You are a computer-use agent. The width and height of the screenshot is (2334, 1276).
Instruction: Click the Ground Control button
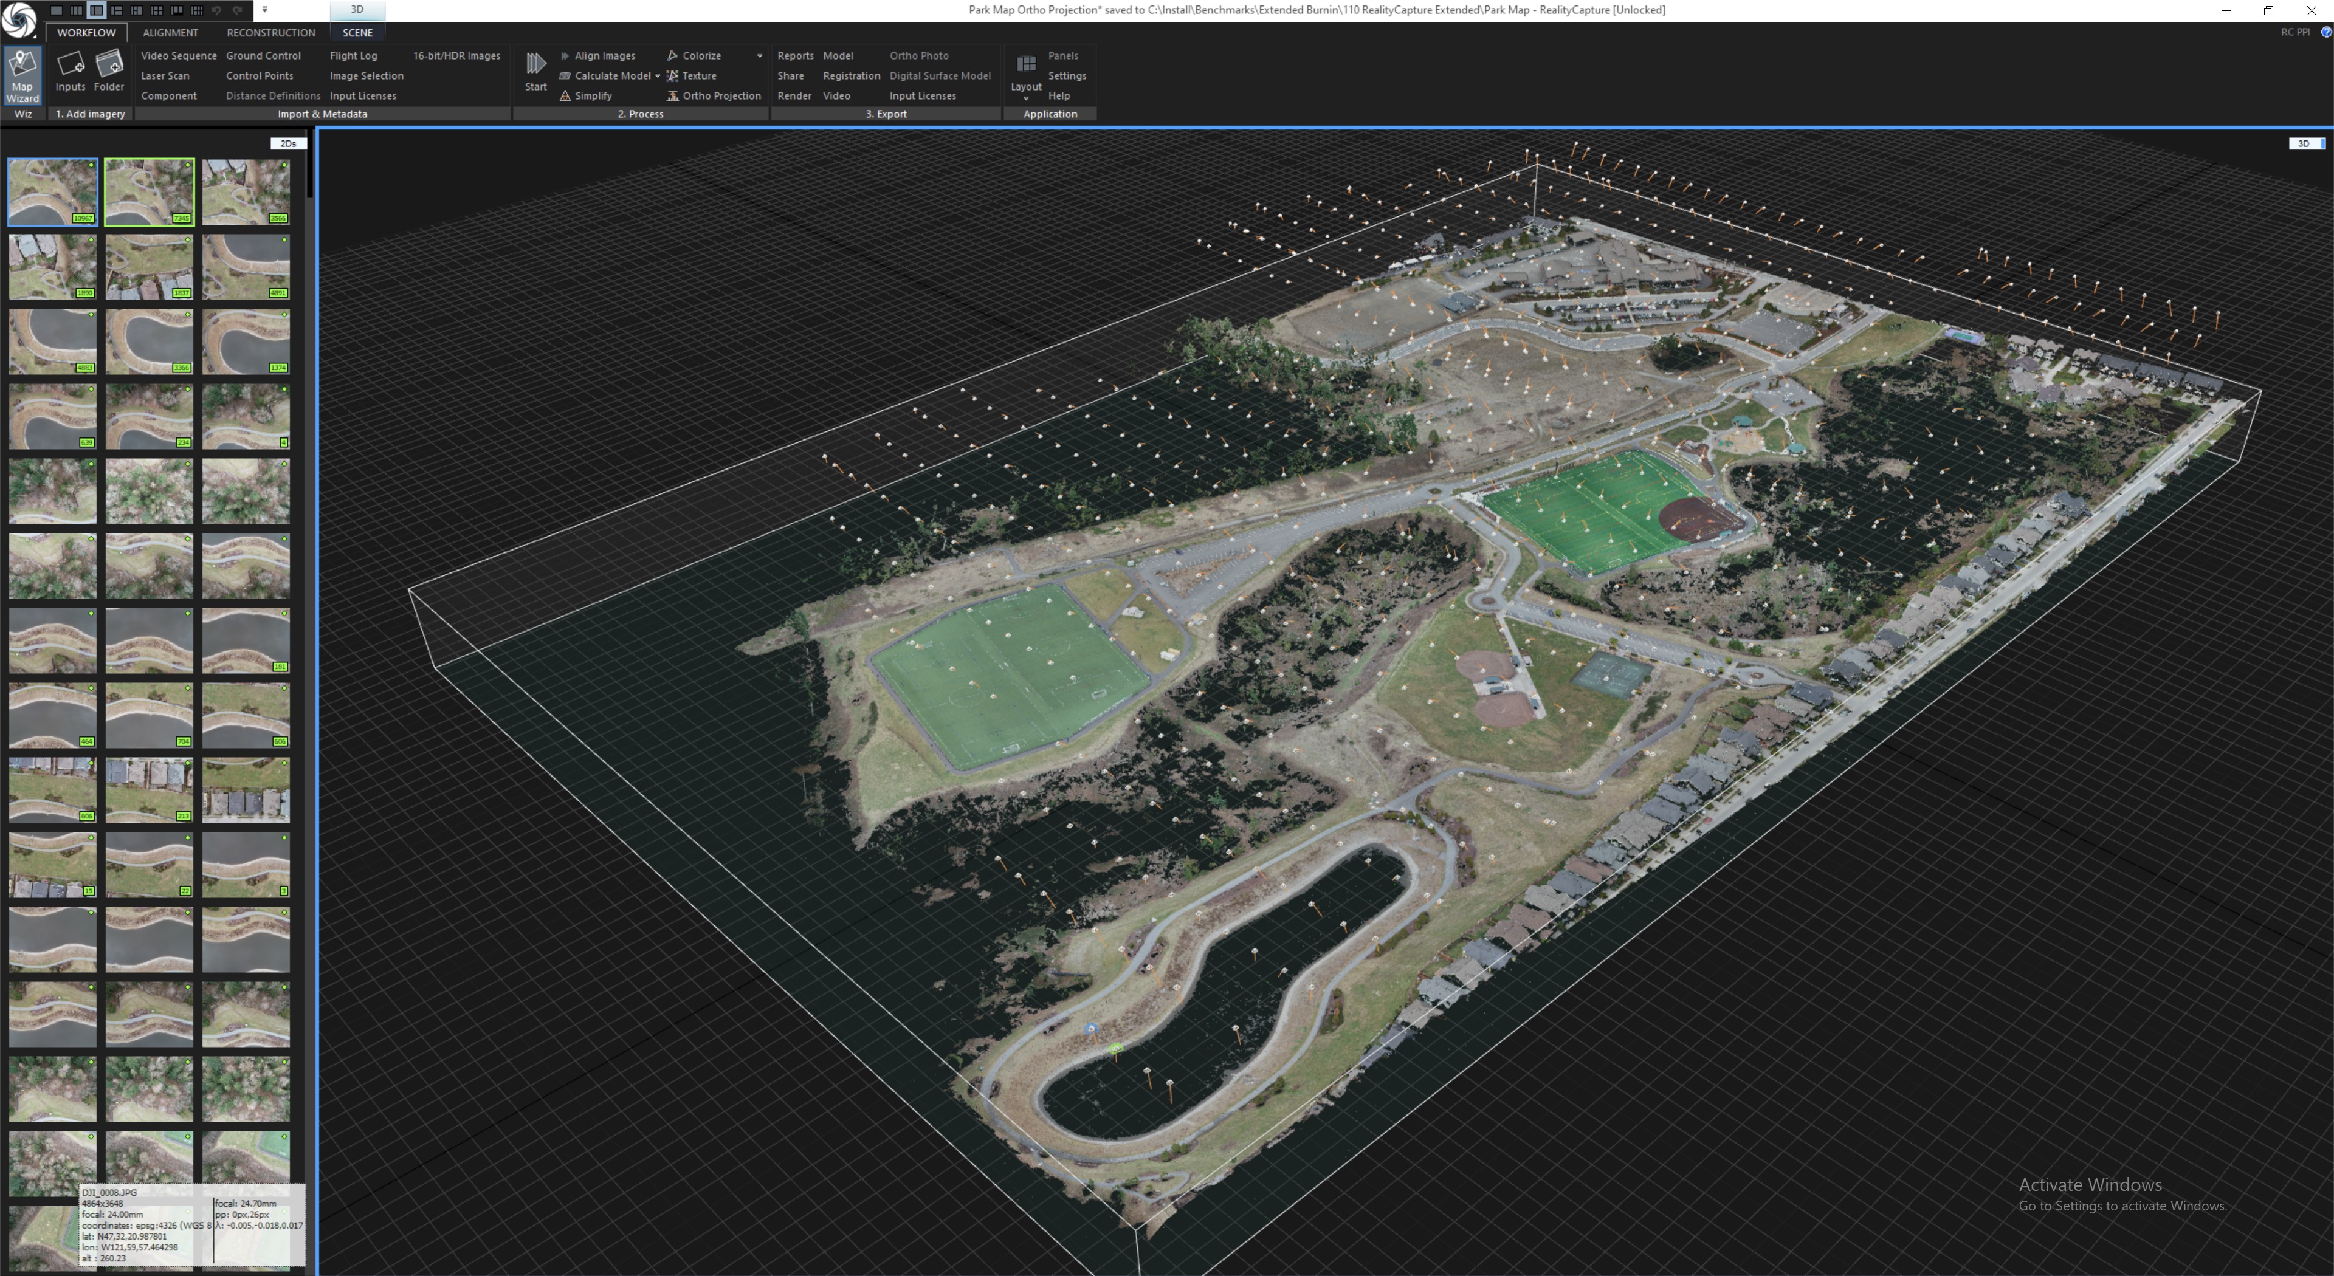tap(263, 55)
